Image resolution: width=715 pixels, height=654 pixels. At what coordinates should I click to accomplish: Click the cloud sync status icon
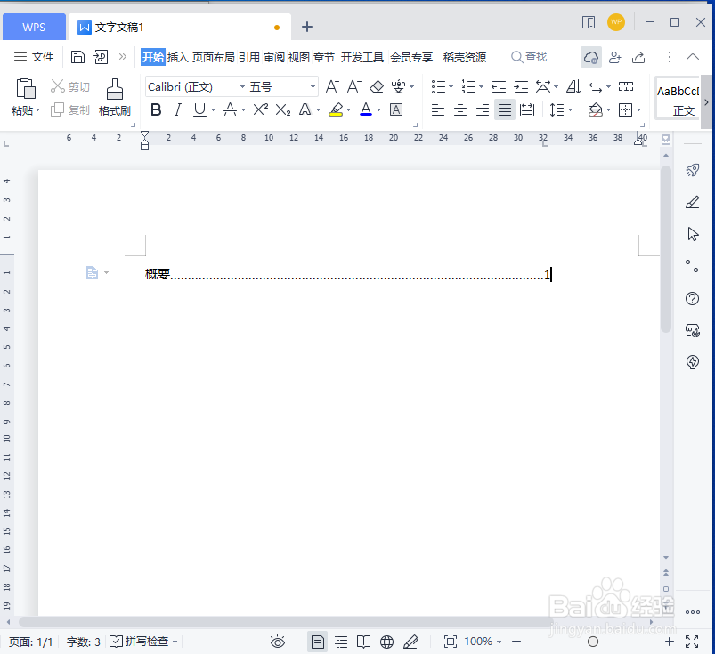point(591,58)
